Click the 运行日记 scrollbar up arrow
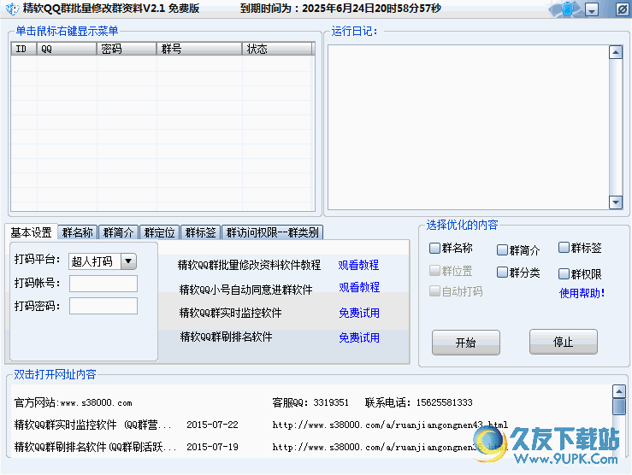The width and height of the screenshot is (632, 475). (616, 52)
